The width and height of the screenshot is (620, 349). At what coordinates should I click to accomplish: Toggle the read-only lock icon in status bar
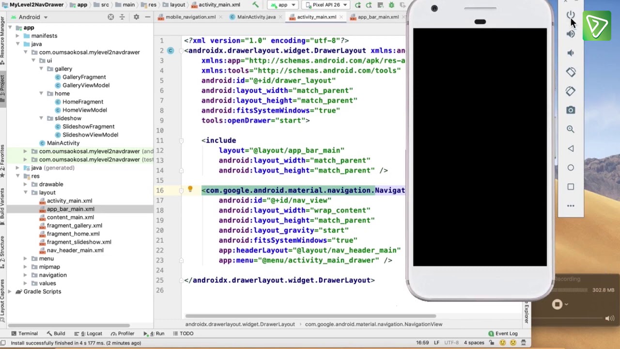tap(492, 343)
